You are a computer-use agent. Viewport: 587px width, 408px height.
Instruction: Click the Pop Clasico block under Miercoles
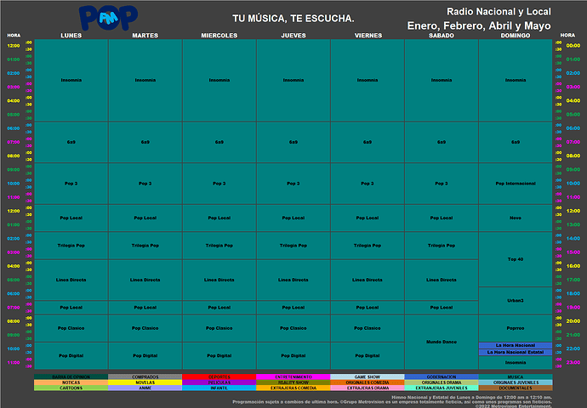219,328
